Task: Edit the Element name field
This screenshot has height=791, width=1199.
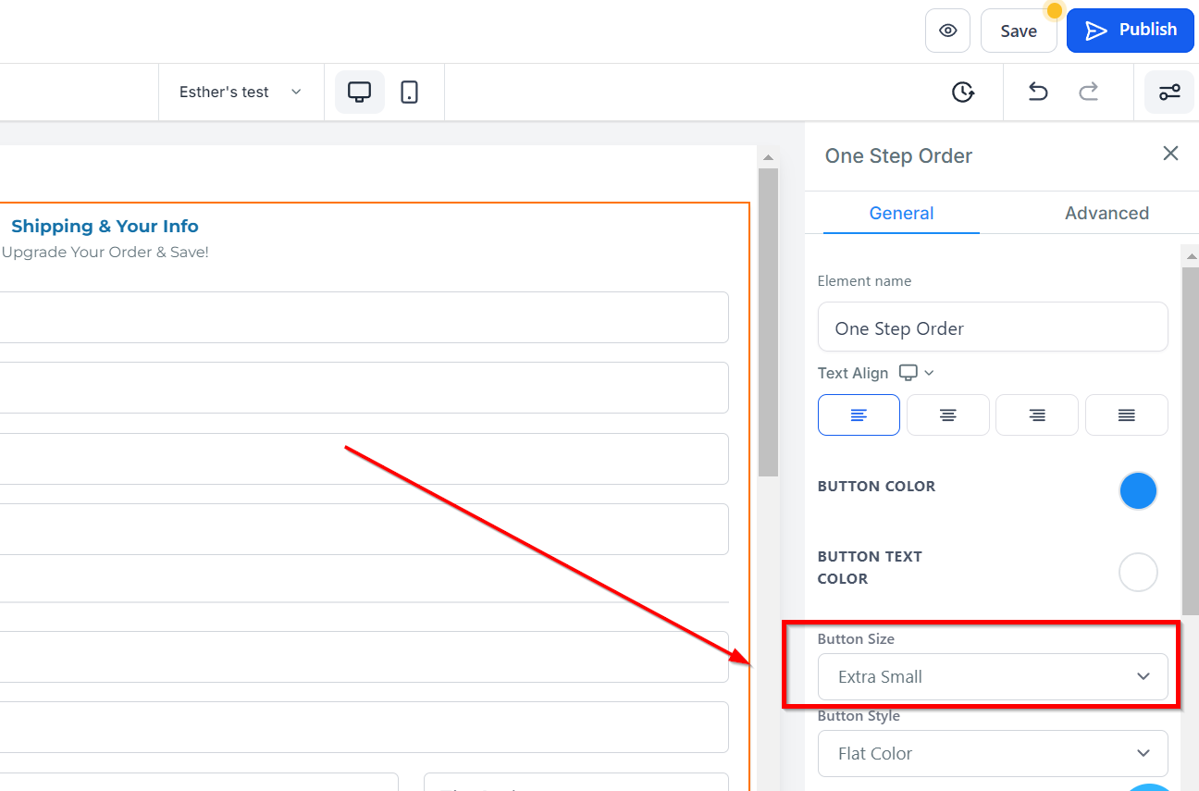Action: [993, 328]
